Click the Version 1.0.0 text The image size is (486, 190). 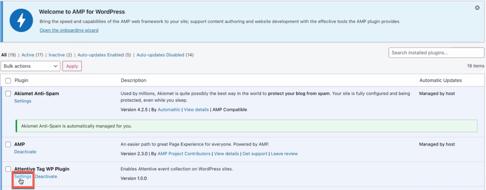[133, 179]
